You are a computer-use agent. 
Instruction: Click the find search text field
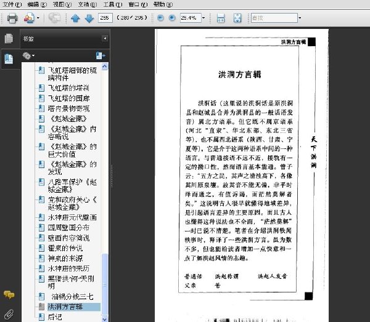274,18
